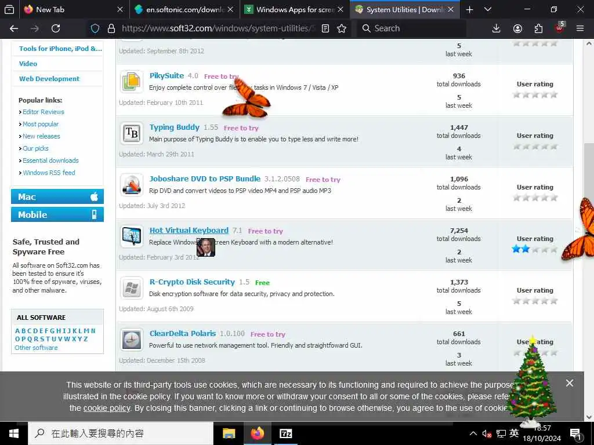Close the New Tab tab

tap(120, 9)
